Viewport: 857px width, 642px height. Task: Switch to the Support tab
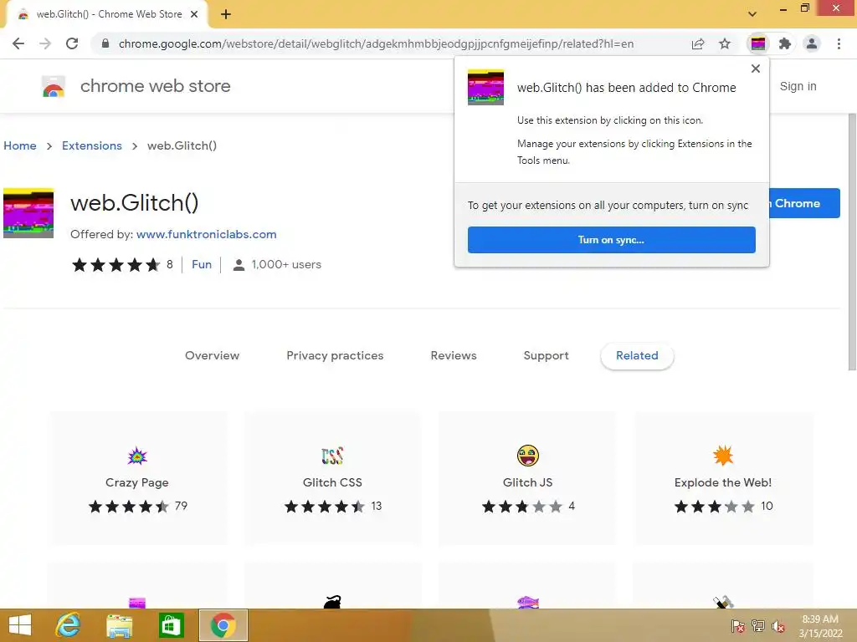coord(546,355)
